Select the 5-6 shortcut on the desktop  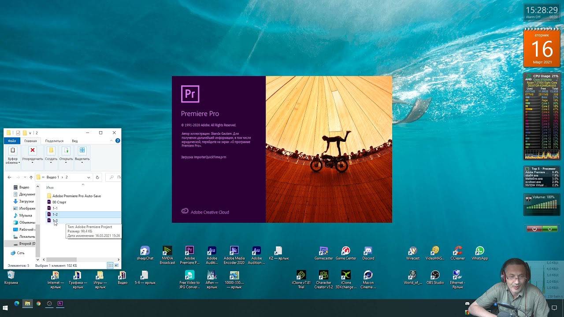pos(145,278)
